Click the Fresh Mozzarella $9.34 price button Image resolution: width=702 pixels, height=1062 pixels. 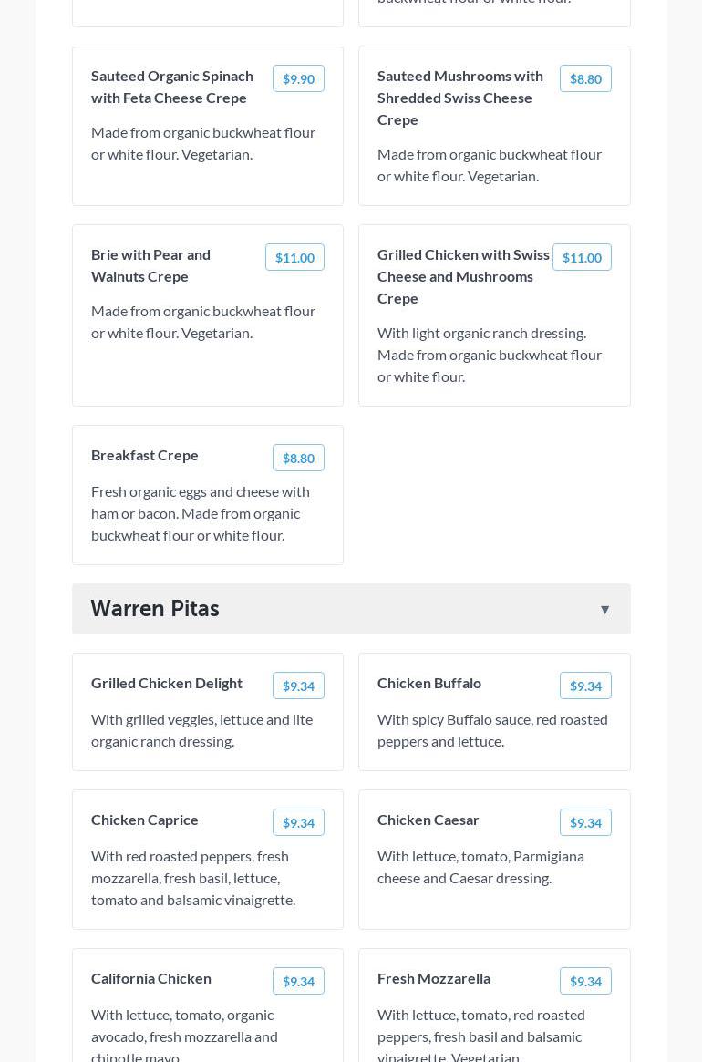click(x=585, y=982)
